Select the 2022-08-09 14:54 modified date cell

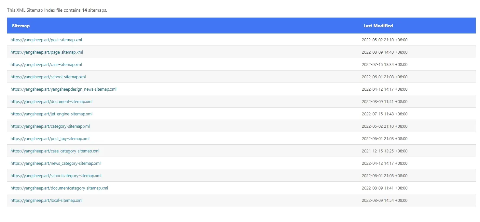pyautogui.click(x=385, y=200)
